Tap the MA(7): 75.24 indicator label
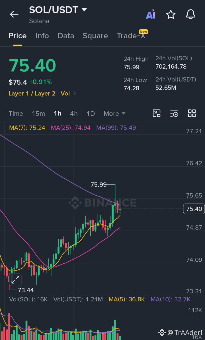This screenshot has width=205, height=340. [x=27, y=128]
